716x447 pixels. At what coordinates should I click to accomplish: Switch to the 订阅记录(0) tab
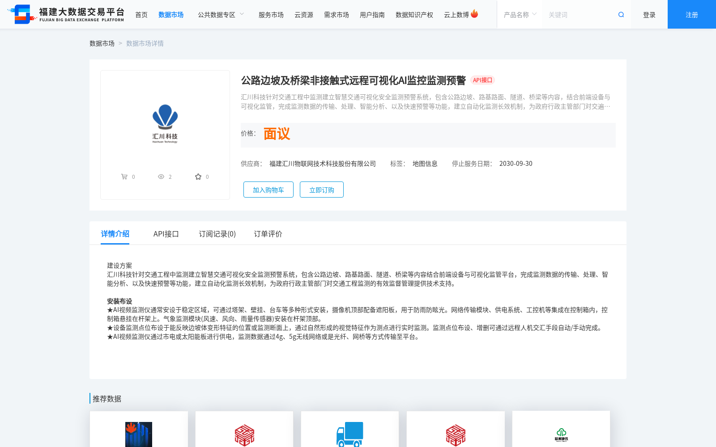point(217,234)
